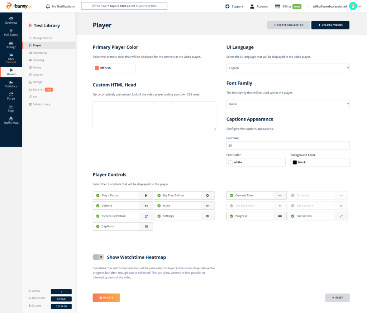367x313 pixels.
Task: Open the Traffic Map section
Action: click(11, 120)
